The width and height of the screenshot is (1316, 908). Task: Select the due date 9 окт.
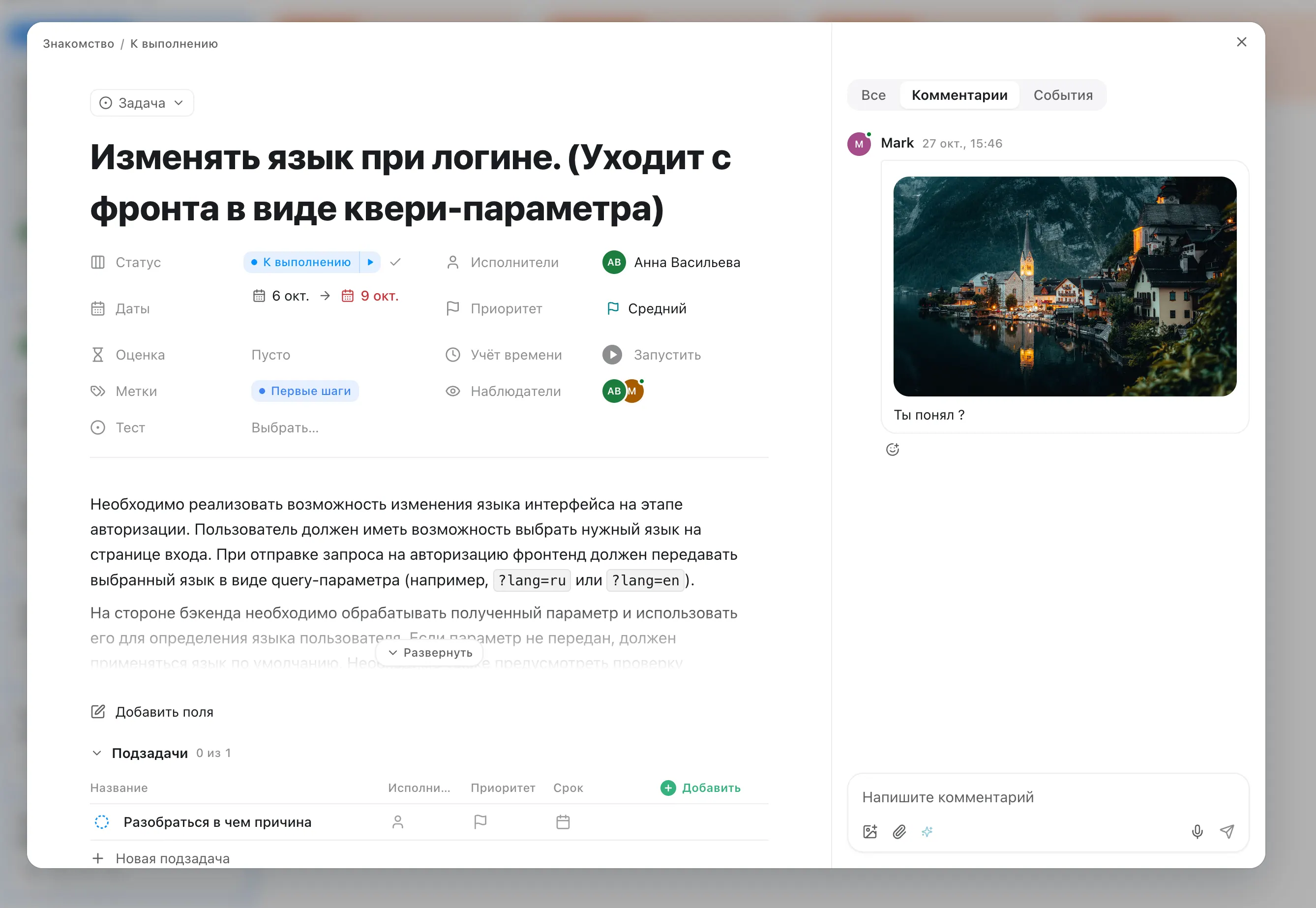click(x=370, y=296)
